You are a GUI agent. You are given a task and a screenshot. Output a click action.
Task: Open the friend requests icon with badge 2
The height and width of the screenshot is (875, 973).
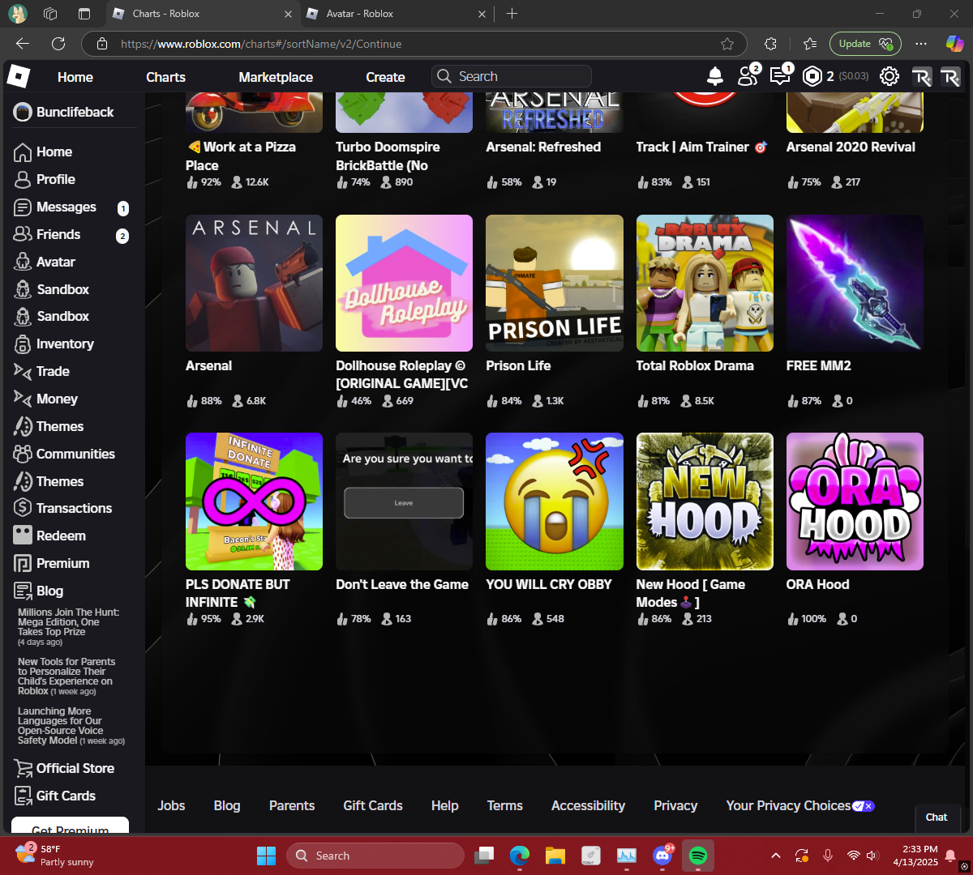748,76
